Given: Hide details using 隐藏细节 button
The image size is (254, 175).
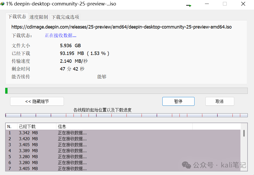Looking at the screenshot, I should pos(37,101).
